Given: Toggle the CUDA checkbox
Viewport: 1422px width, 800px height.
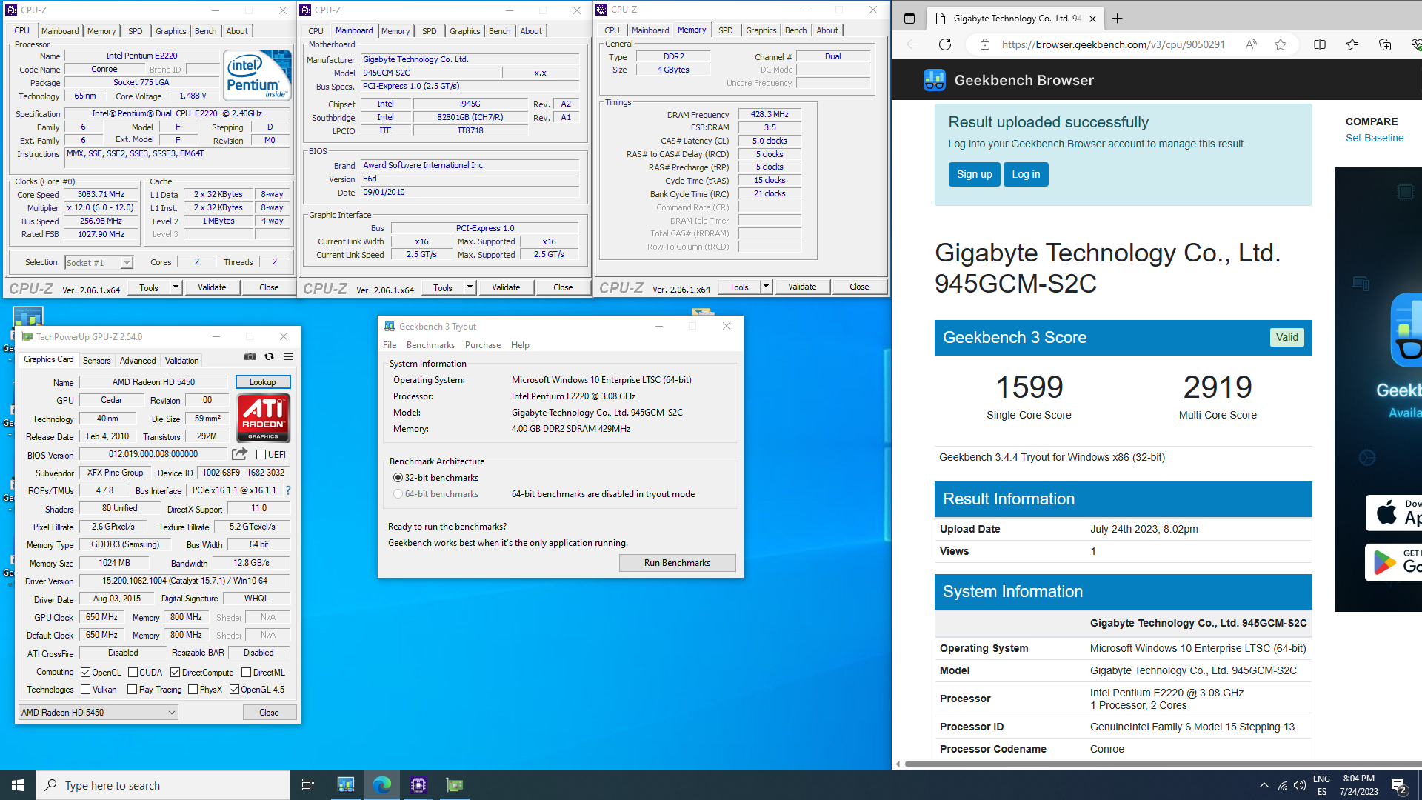Looking at the screenshot, I should tap(133, 673).
